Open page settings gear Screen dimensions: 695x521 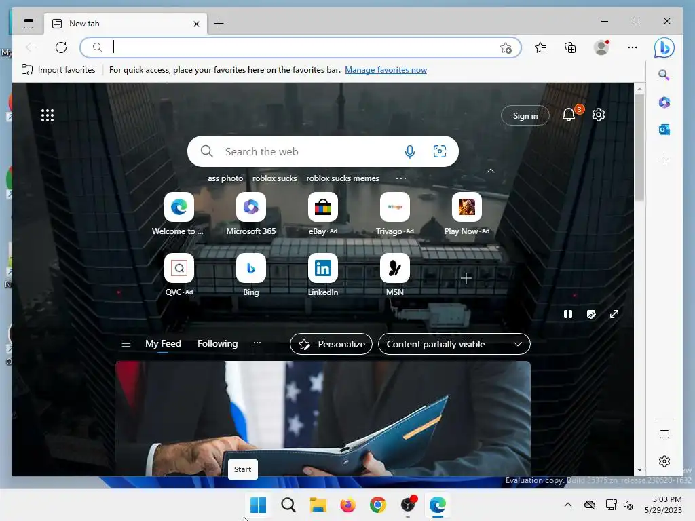pyautogui.click(x=599, y=115)
